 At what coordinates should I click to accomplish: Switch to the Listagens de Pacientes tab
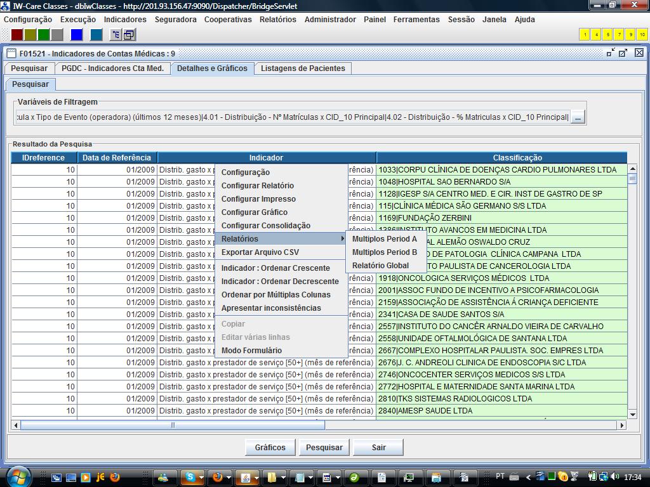coord(303,68)
